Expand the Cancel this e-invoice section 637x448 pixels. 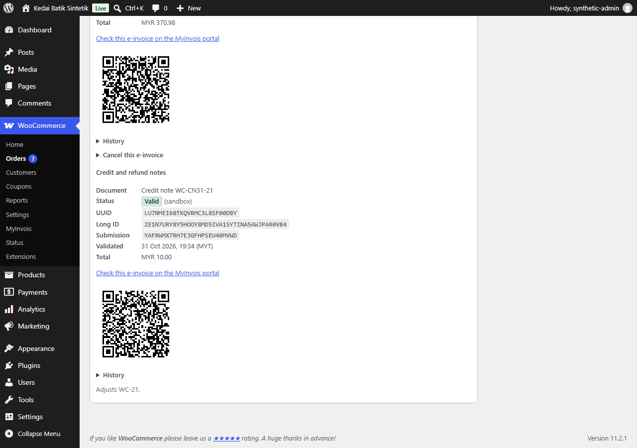pyautogui.click(x=129, y=155)
